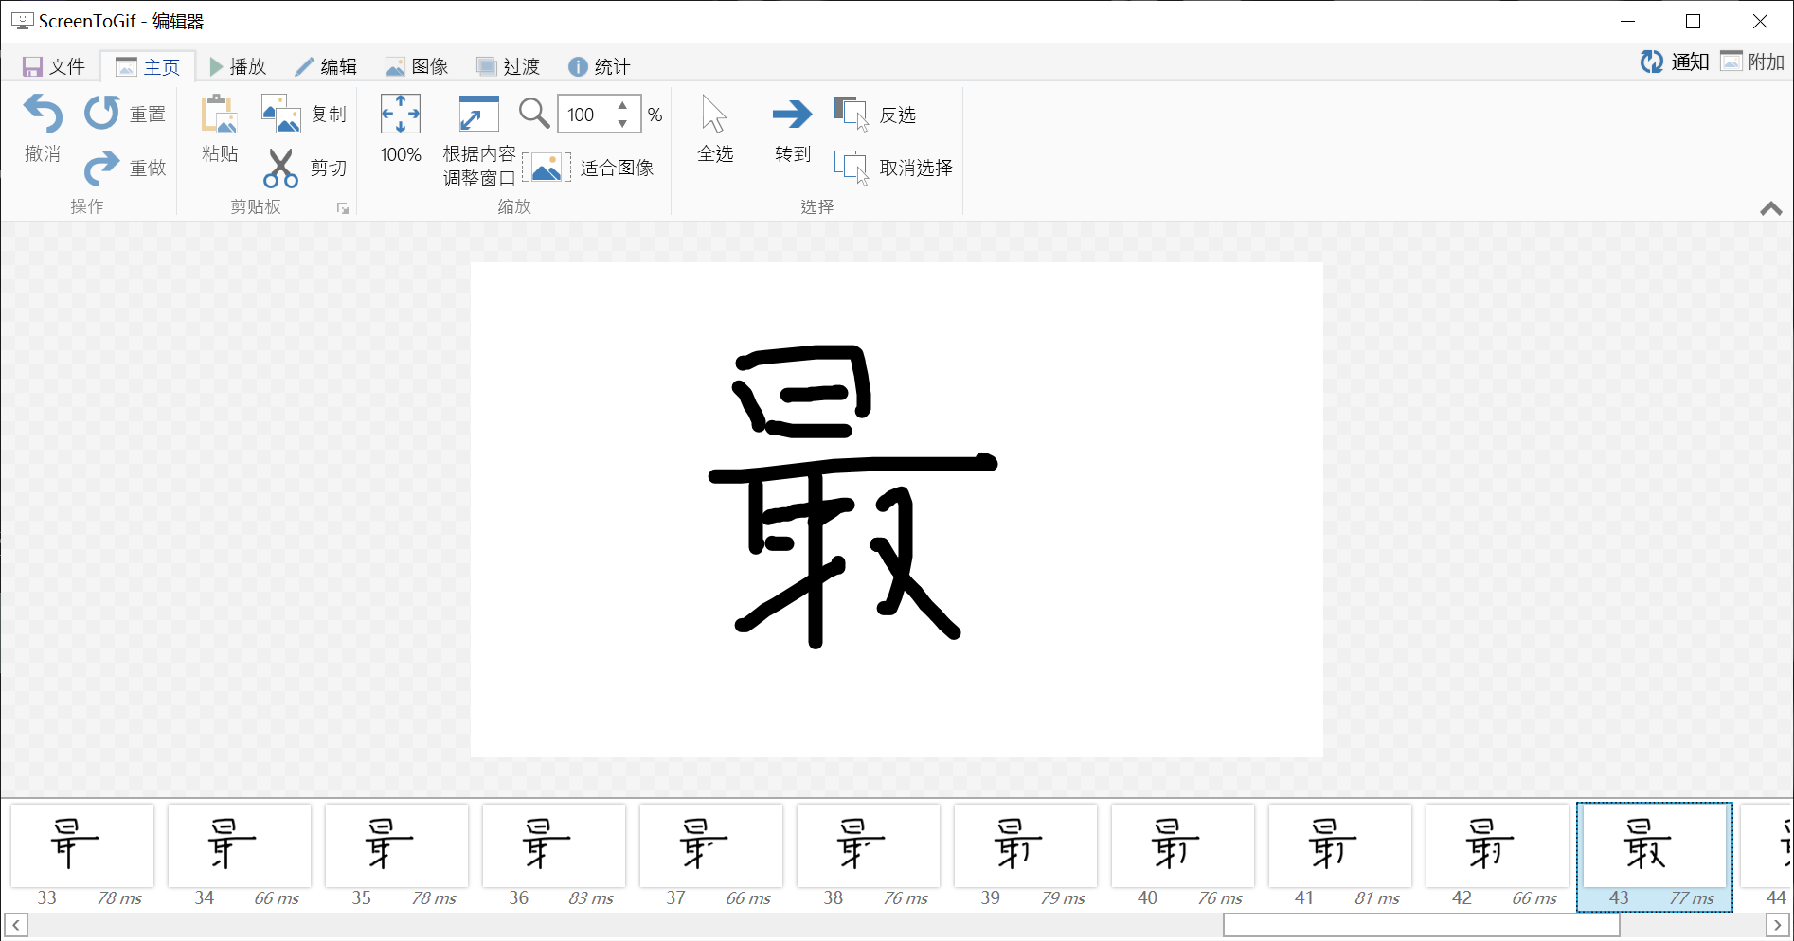Image resolution: width=1794 pixels, height=941 pixels.
Task: Click the ScreenToGif app icon in the title bar
Action: click(22, 21)
